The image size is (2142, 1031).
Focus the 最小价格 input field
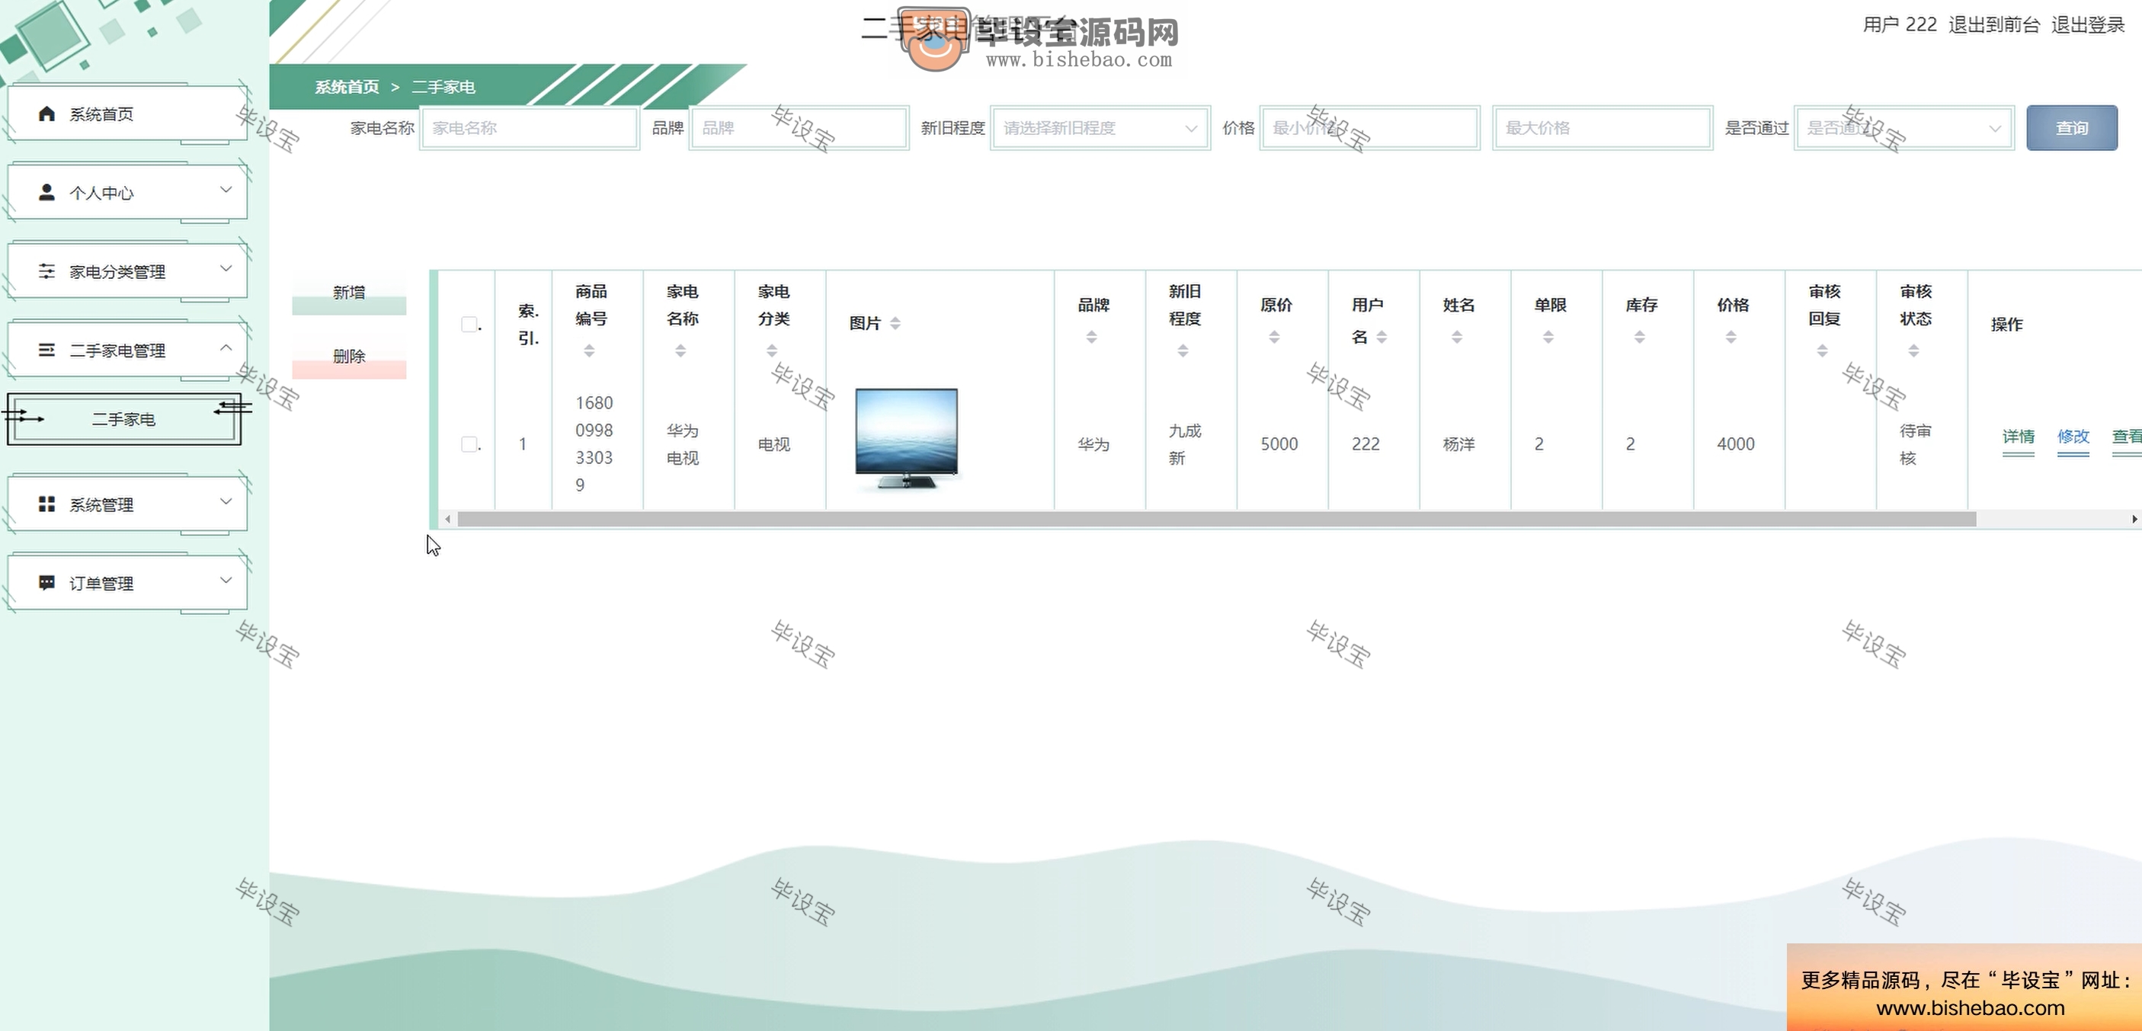1369,128
